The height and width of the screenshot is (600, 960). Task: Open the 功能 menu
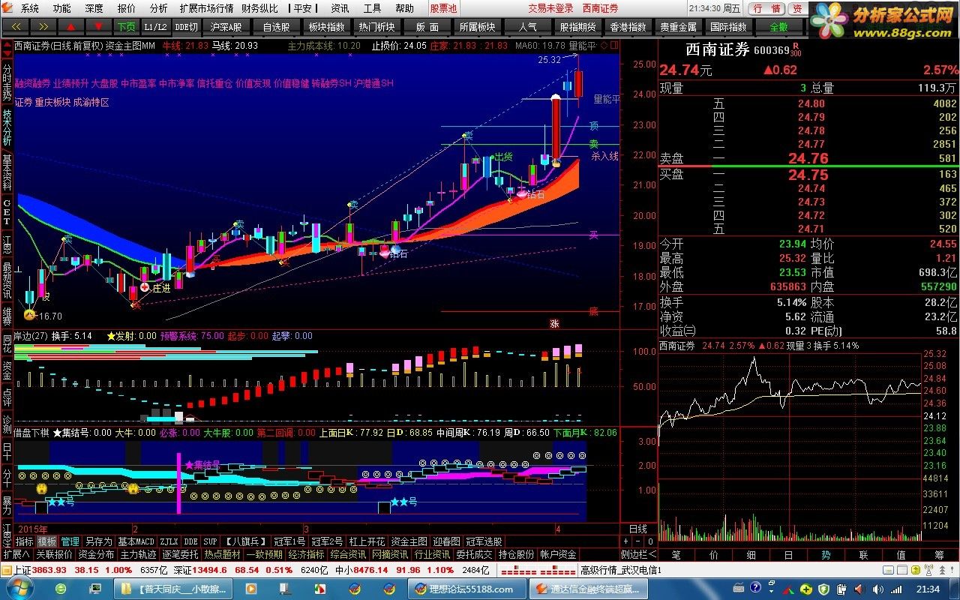62,9
